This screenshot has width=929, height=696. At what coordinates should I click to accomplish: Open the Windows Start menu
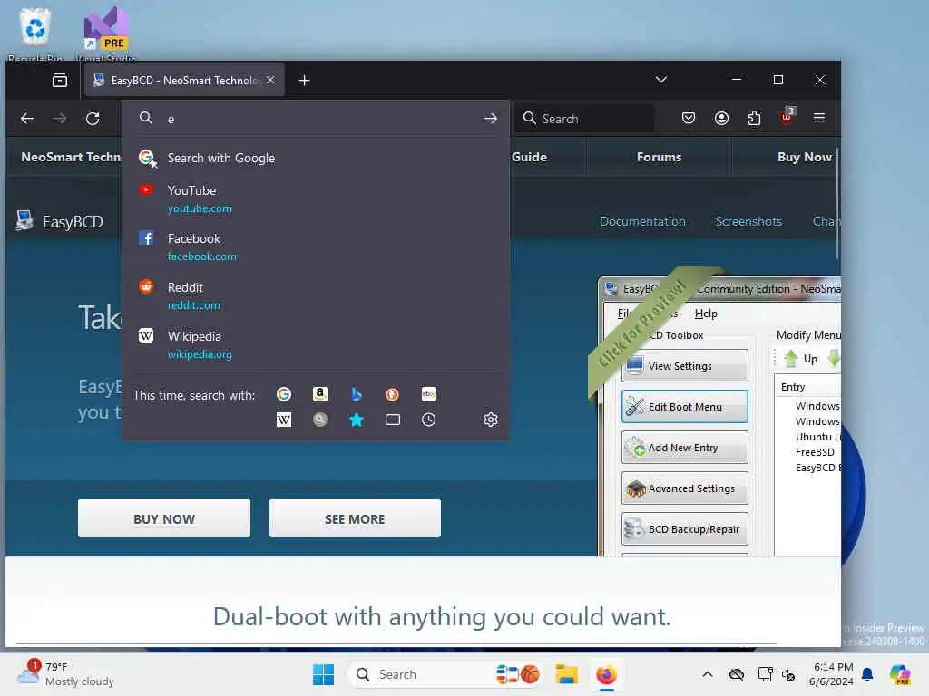point(324,674)
